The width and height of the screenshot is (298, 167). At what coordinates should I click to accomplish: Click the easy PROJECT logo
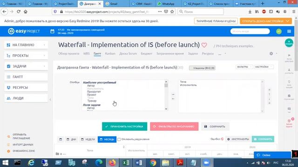click(x=24, y=31)
